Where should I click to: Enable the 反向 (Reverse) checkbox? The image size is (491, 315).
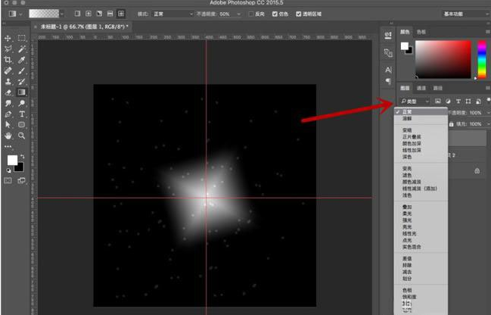251,14
